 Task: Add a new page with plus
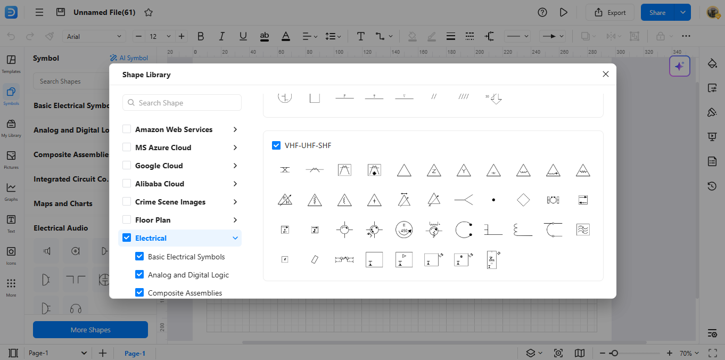coord(103,353)
